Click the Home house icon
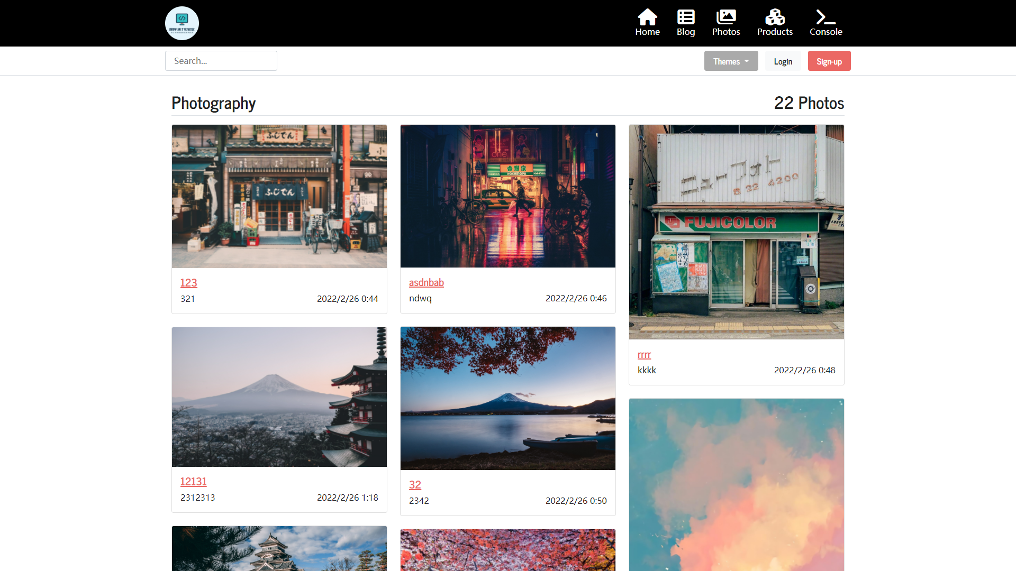 click(x=647, y=17)
